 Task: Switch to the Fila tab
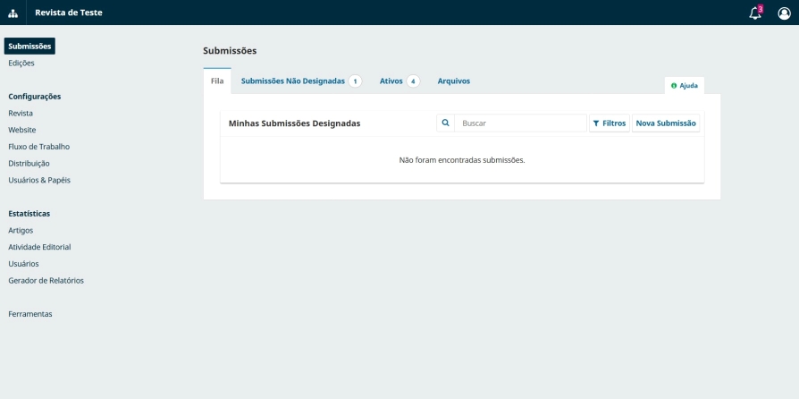click(x=217, y=81)
